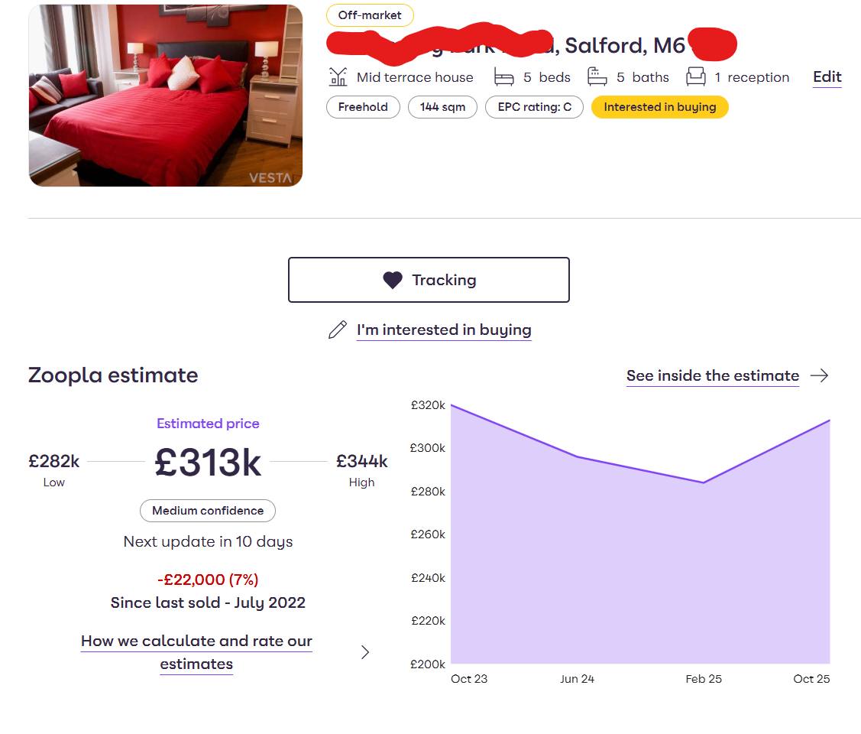Click the bathtub icon beside 5 baths
Viewport: 861px width, 734px height.
597,76
